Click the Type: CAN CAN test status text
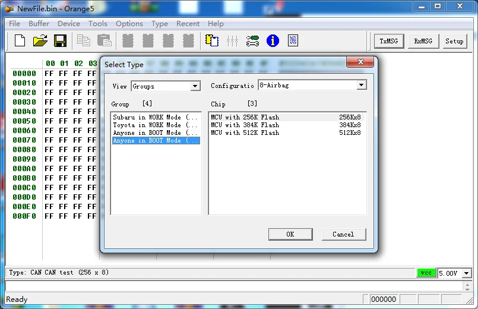 [59, 272]
